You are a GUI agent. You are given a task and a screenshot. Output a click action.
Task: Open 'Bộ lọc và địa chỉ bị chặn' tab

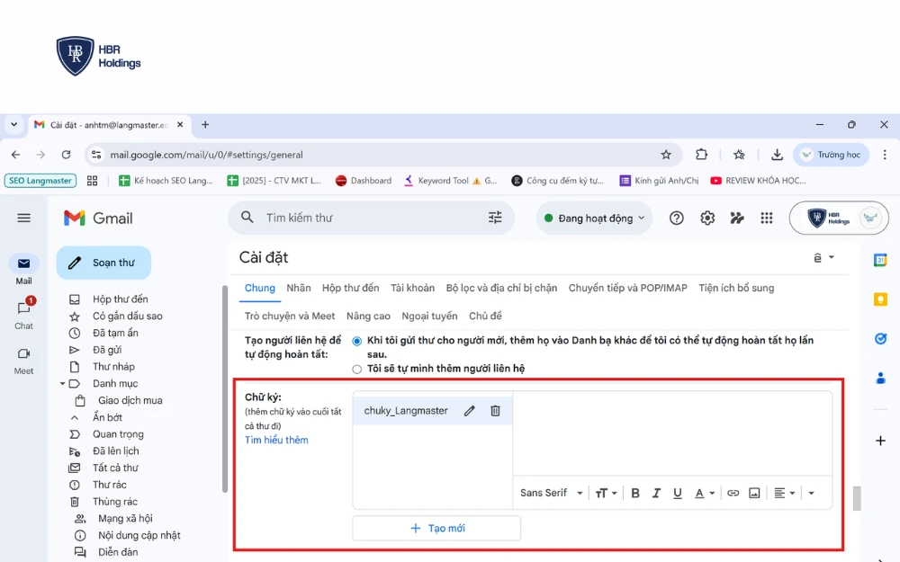[x=501, y=288]
